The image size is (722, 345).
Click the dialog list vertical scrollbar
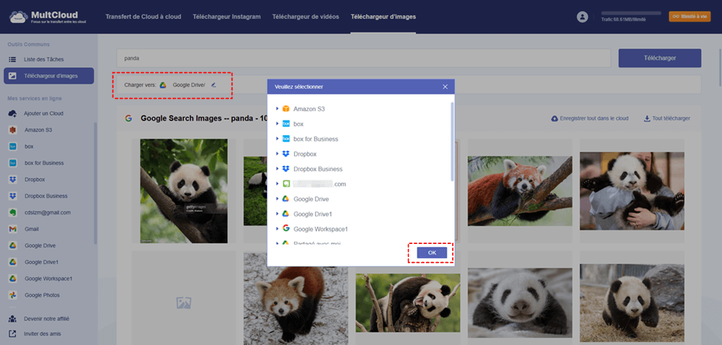tap(452, 141)
